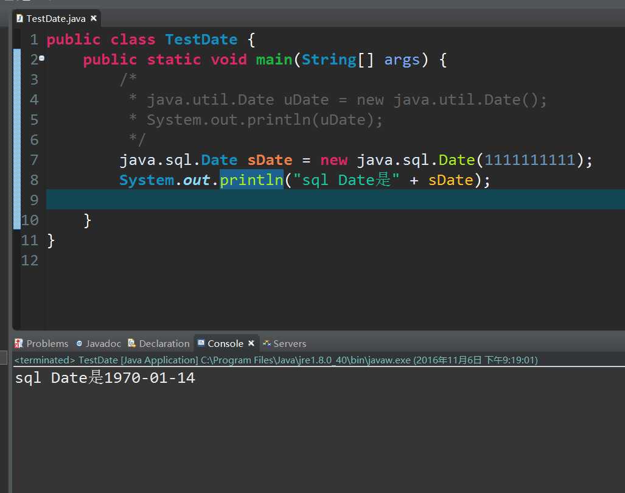Click the highlighted println call on line 8

tap(251, 180)
